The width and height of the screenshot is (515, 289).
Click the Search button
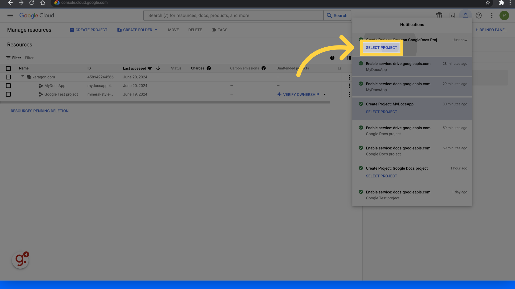pos(337,16)
